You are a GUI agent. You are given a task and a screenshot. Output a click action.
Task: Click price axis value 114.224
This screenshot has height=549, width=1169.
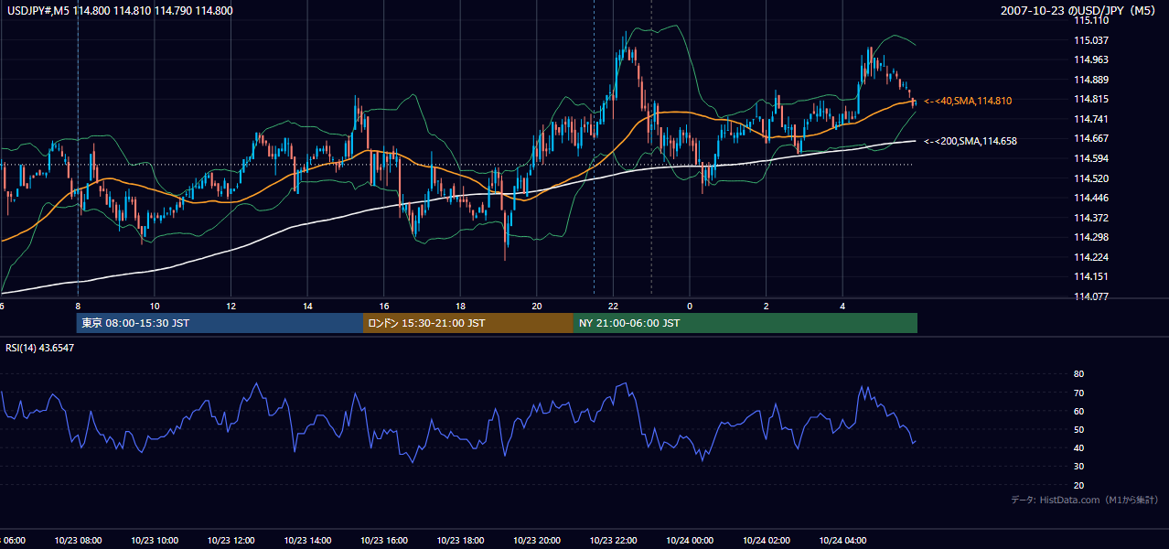(1090, 257)
